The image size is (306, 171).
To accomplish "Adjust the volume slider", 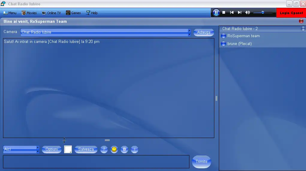I will coord(263,13).
